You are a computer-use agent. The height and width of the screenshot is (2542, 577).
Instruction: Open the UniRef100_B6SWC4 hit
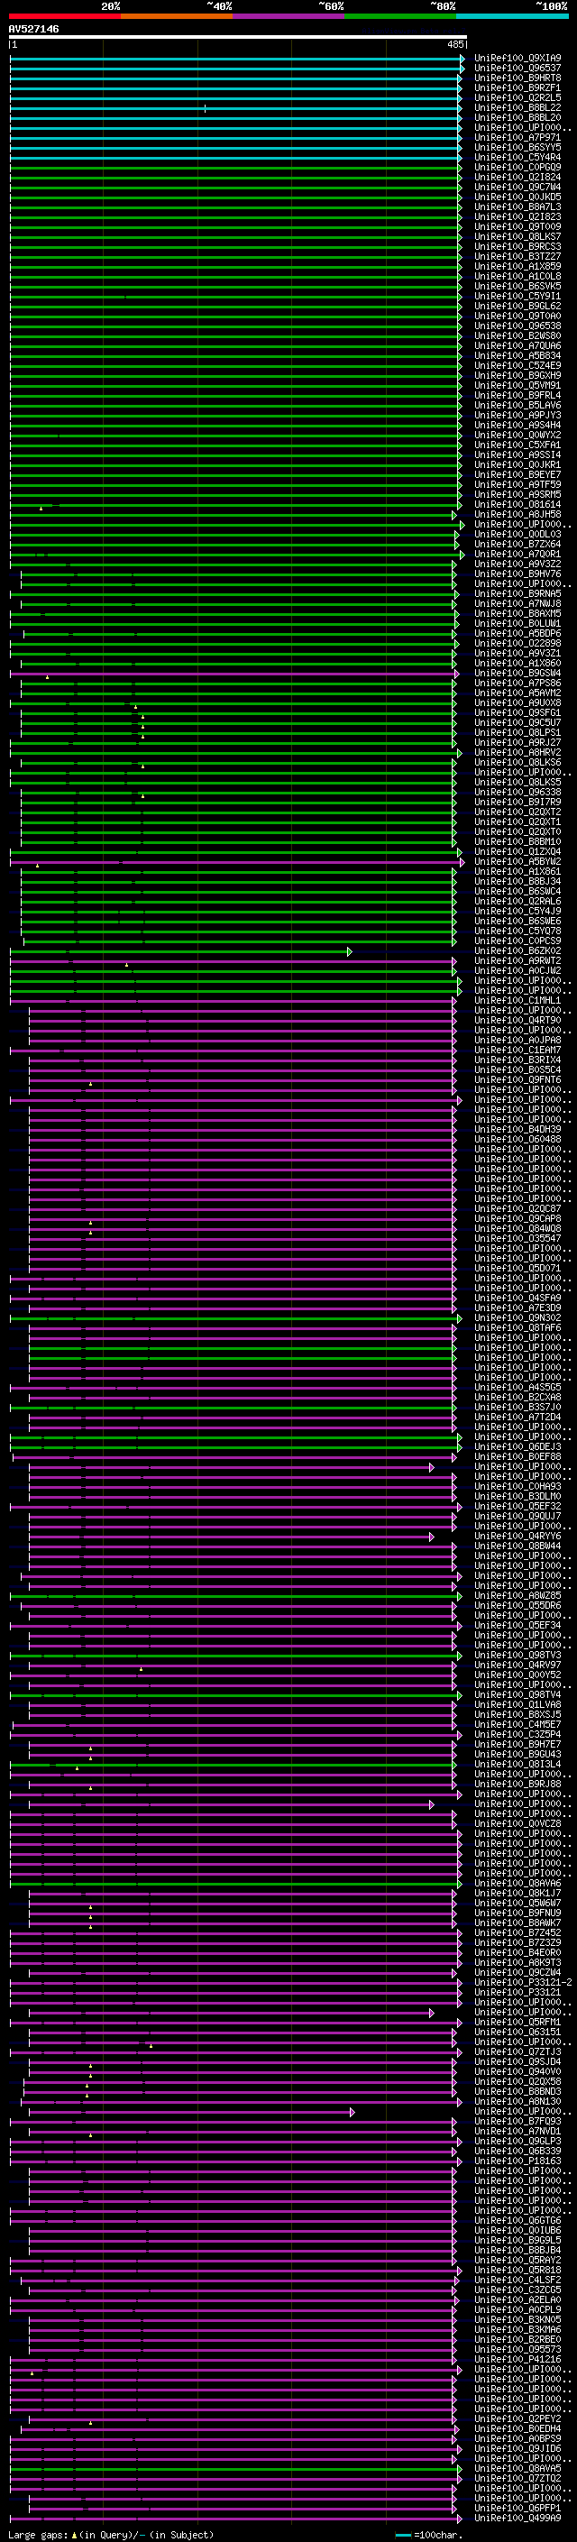point(517,891)
